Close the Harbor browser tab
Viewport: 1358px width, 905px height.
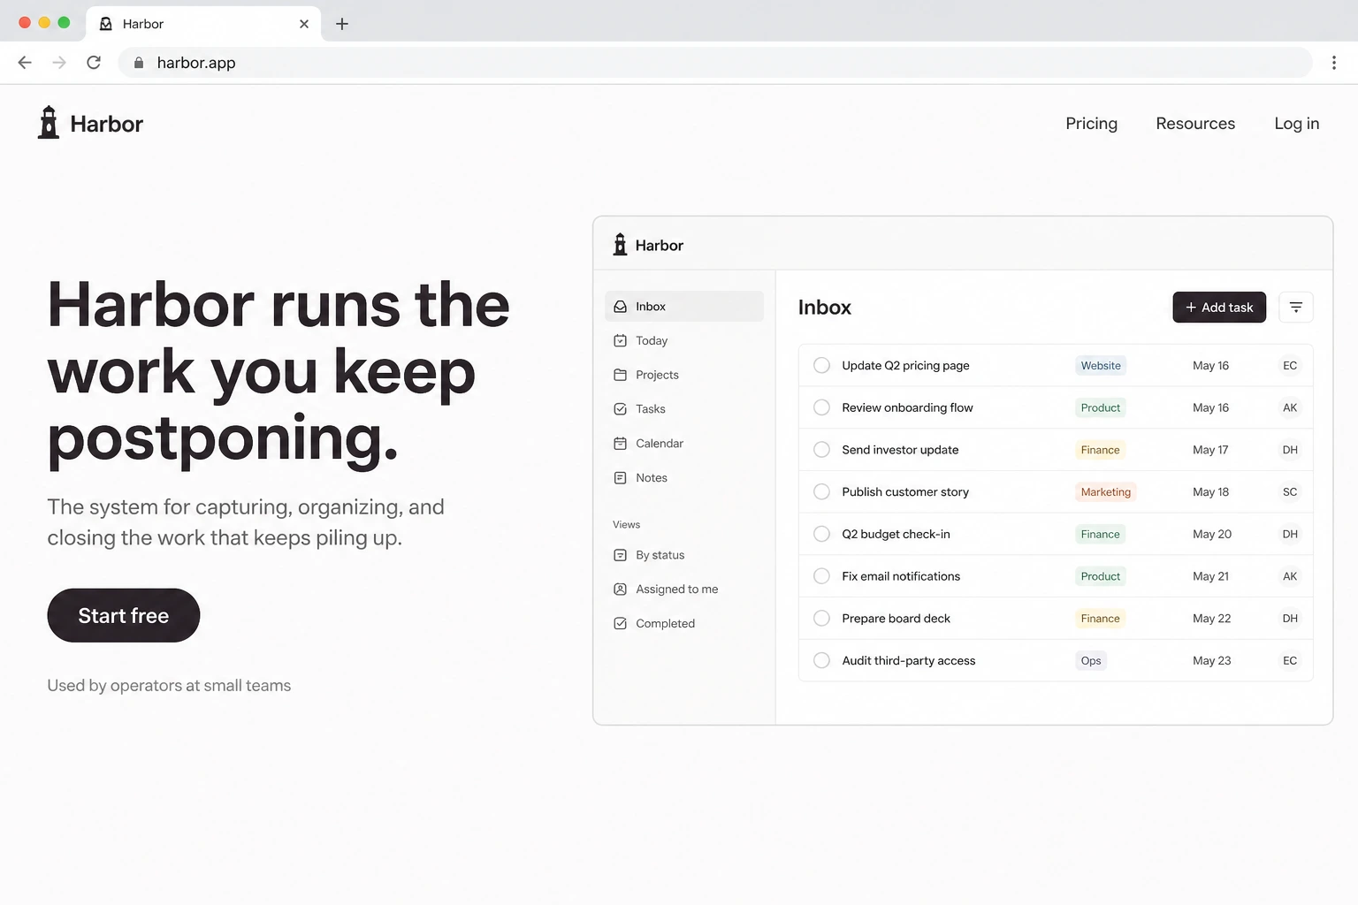coord(304,24)
